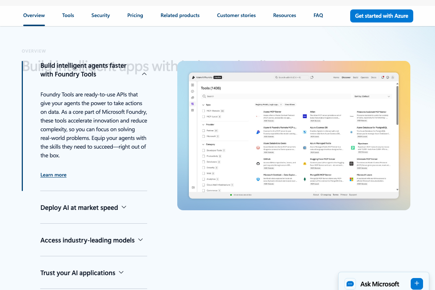Switch to the Tools tab

(68, 16)
